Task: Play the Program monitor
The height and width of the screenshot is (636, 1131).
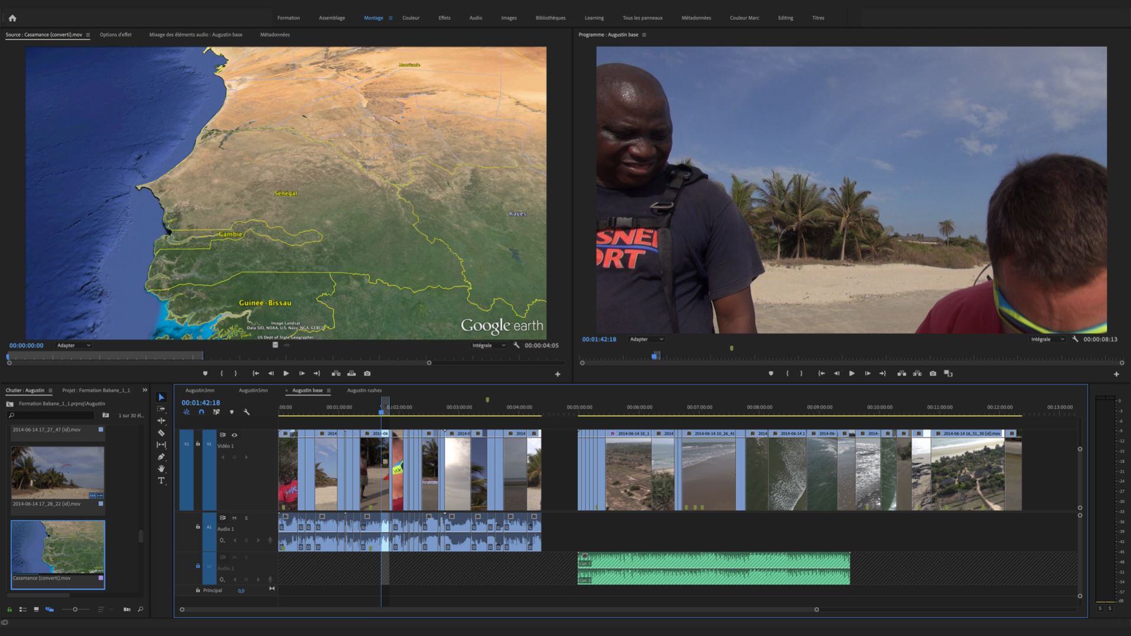Action: pyautogui.click(x=852, y=373)
